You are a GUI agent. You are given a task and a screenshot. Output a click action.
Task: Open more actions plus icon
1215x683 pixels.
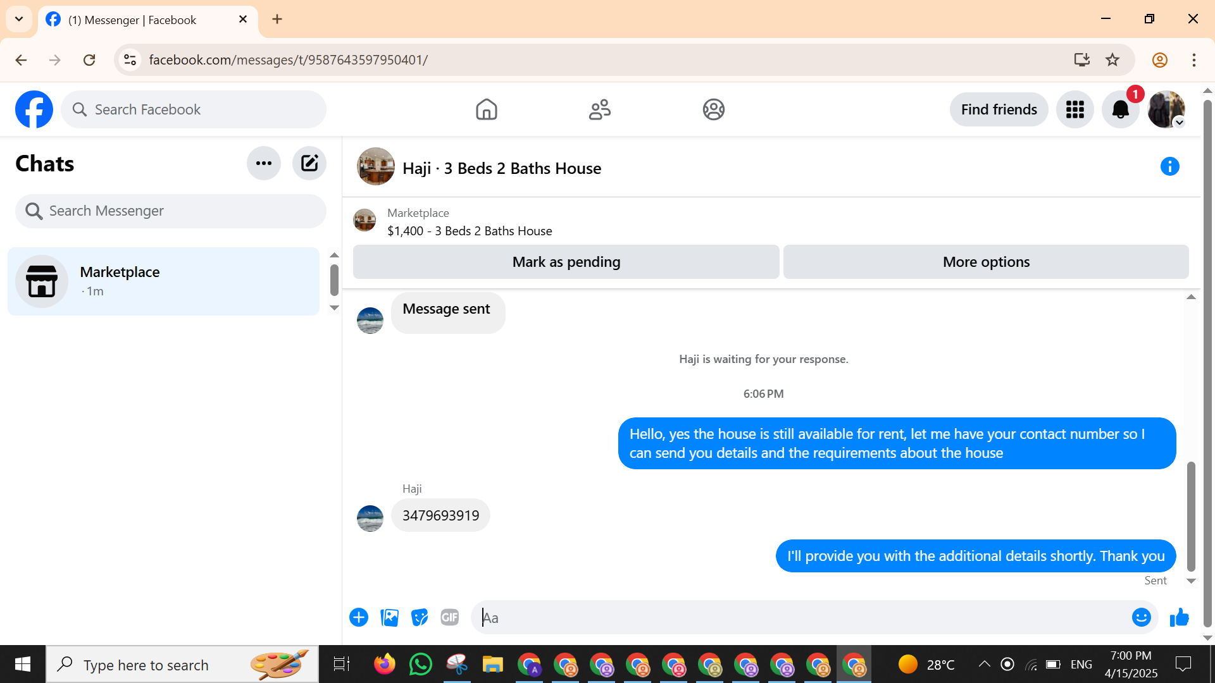[x=359, y=617]
